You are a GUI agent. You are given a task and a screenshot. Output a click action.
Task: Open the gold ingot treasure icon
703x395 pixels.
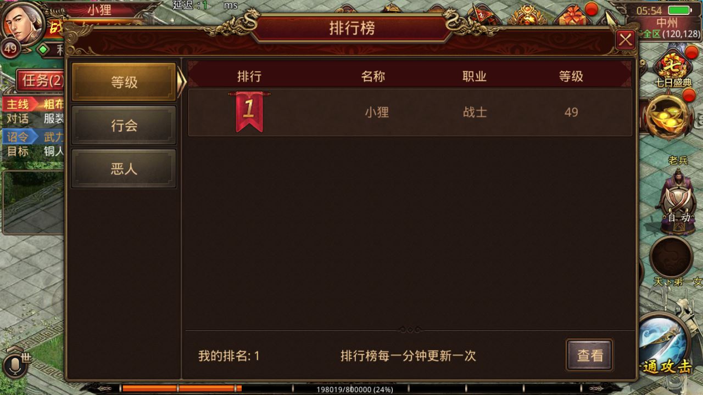tap(667, 118)
